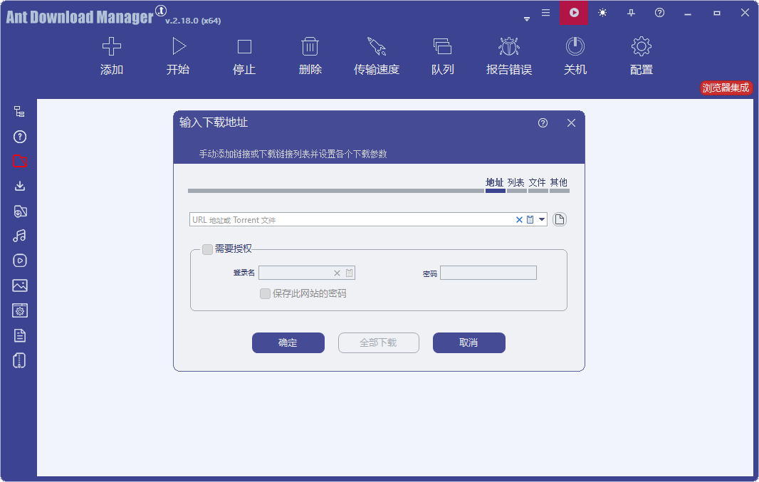
Task: Click the 密码 password field
Action: point(488,273)
